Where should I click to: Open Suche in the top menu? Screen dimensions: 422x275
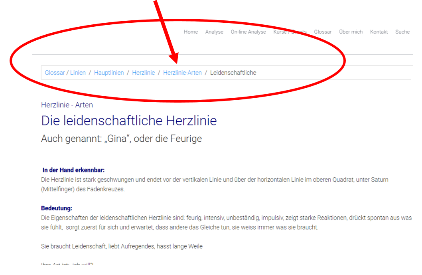pyautogui.click(x=402, y=32)
